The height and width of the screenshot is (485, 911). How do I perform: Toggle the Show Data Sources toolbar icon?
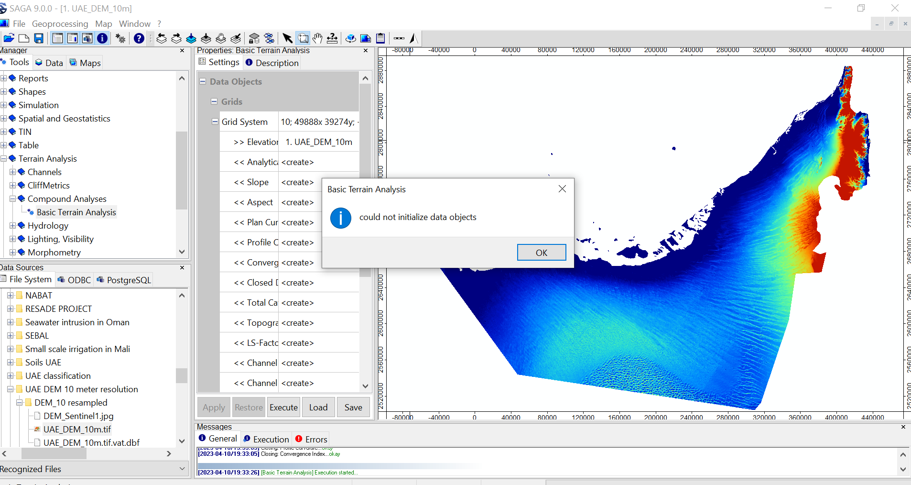tap(87, 38)
